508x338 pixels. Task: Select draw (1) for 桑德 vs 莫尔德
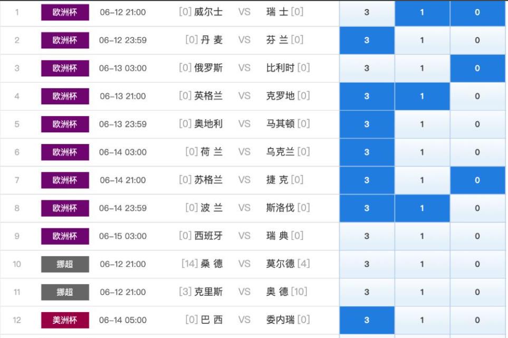pos(422,264)
